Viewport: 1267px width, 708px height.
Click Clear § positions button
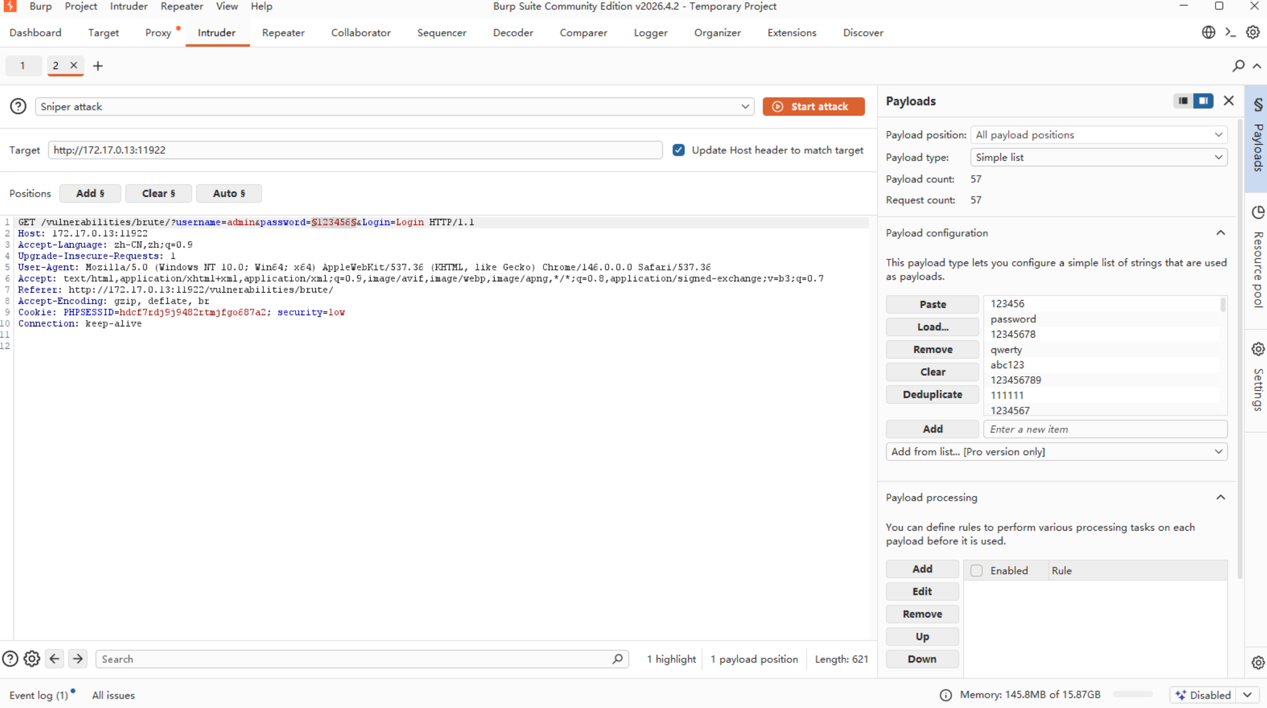point(158,193)
